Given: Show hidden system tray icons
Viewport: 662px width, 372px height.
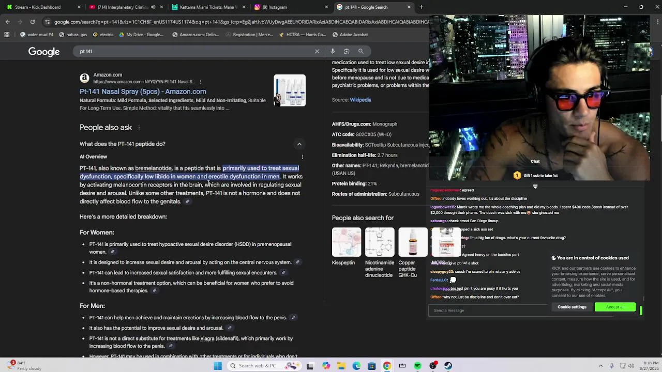Looking at the screenshot, I should pos(600,366).
